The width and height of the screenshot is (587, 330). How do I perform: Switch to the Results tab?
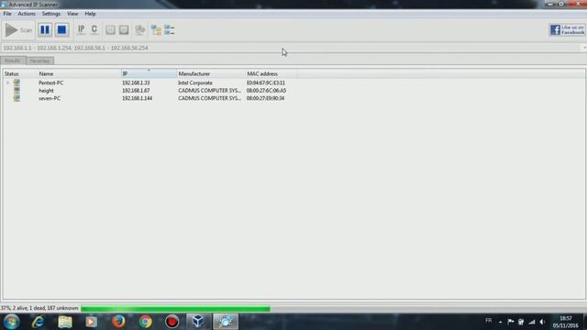[13, 60]
